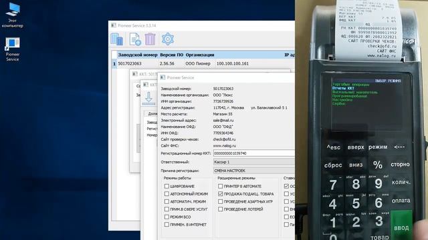Viewport: 428px width, 240px height.
Task: Click the Расширенные режимы group label
Action: pyautogui.click(x=236, y=178)
